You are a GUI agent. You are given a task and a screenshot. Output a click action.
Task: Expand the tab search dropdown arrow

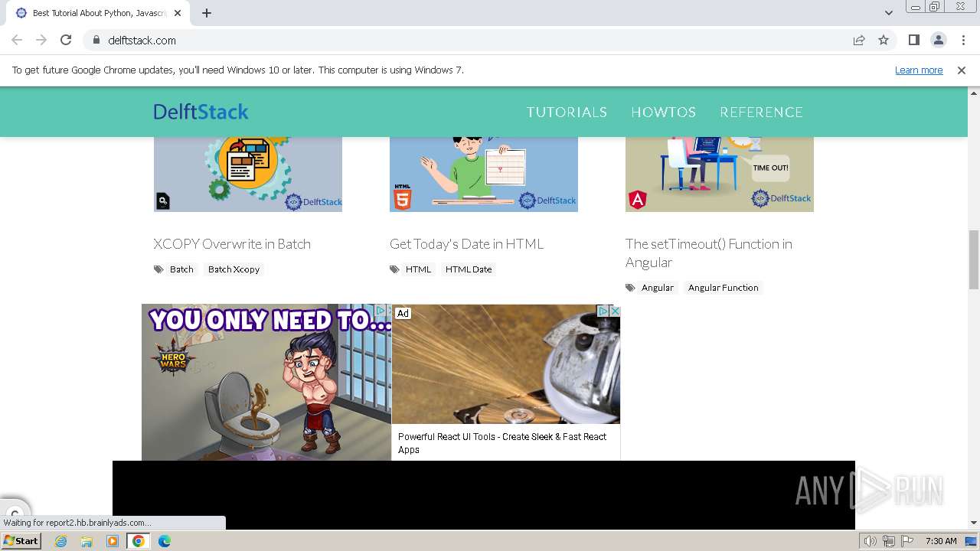[x=889, y=13]
